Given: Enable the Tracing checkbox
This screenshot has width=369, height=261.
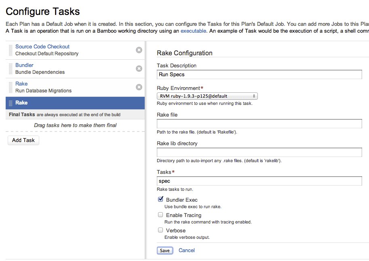Looking at the screenshot, I should pyautogui.click(x=160, y=215).
